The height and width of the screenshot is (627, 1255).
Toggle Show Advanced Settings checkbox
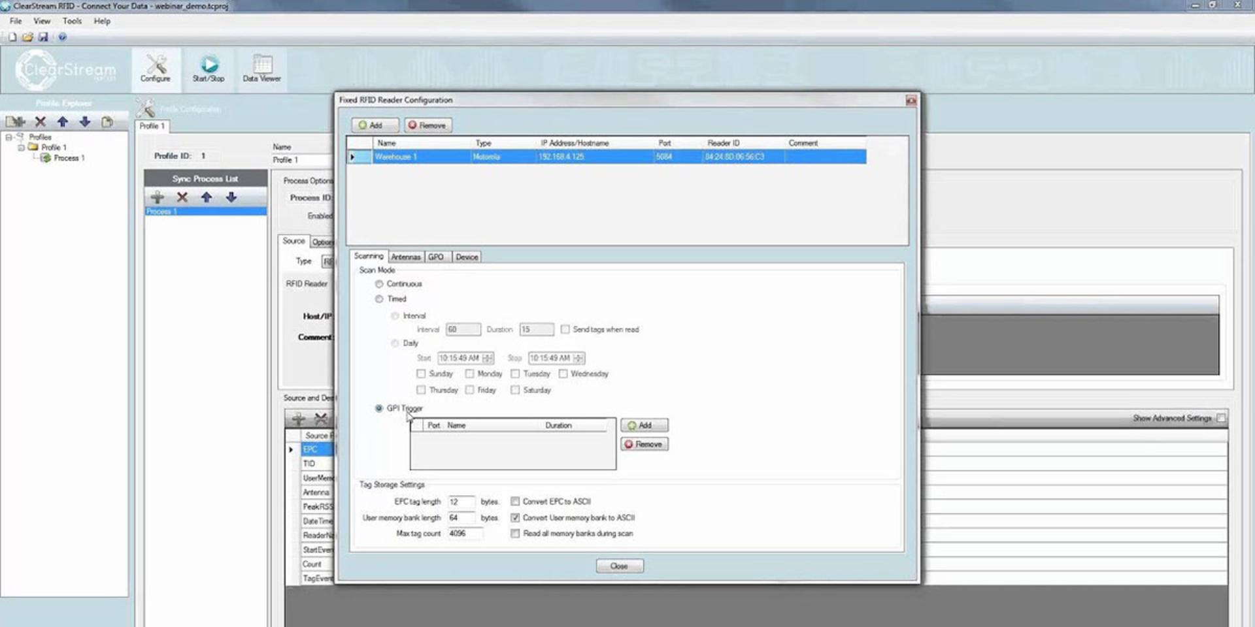pos(1221,418)
